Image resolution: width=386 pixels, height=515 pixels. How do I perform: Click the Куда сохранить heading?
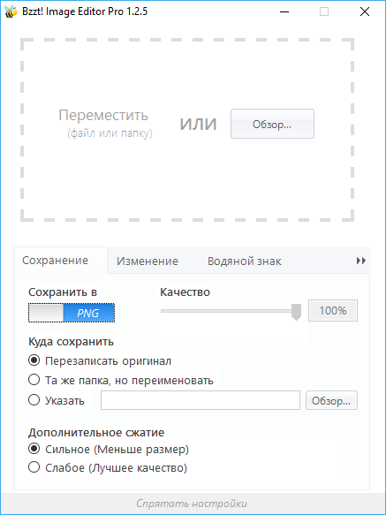71,342
